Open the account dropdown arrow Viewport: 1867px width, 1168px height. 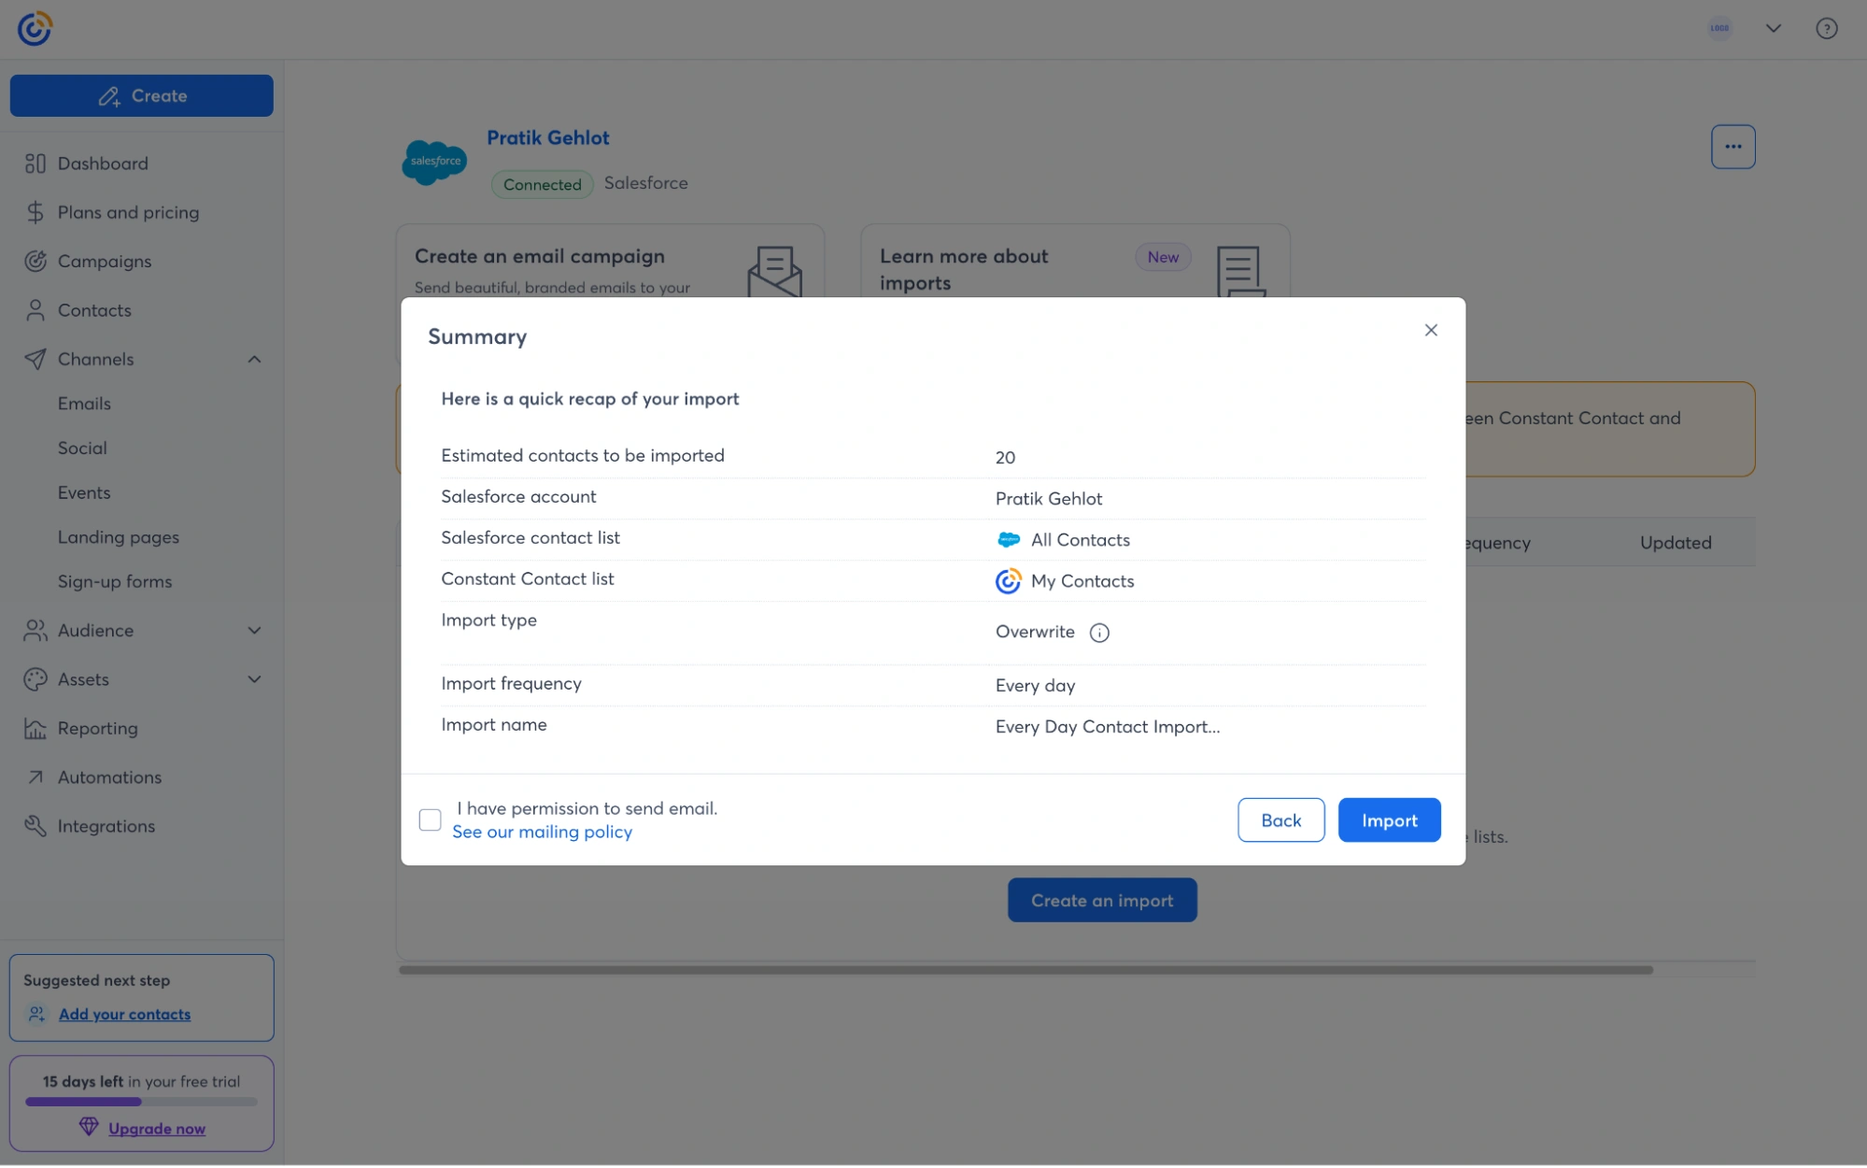1773,28
